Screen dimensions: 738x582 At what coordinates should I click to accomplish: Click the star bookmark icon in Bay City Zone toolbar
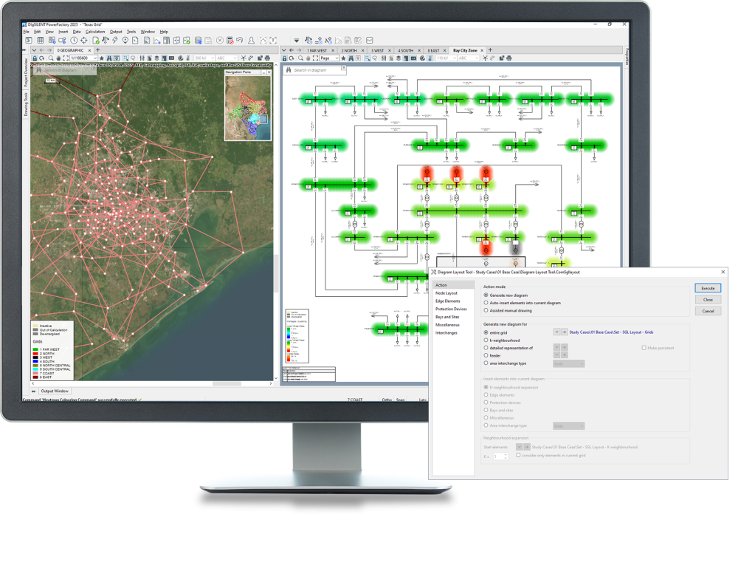(344, 58)
